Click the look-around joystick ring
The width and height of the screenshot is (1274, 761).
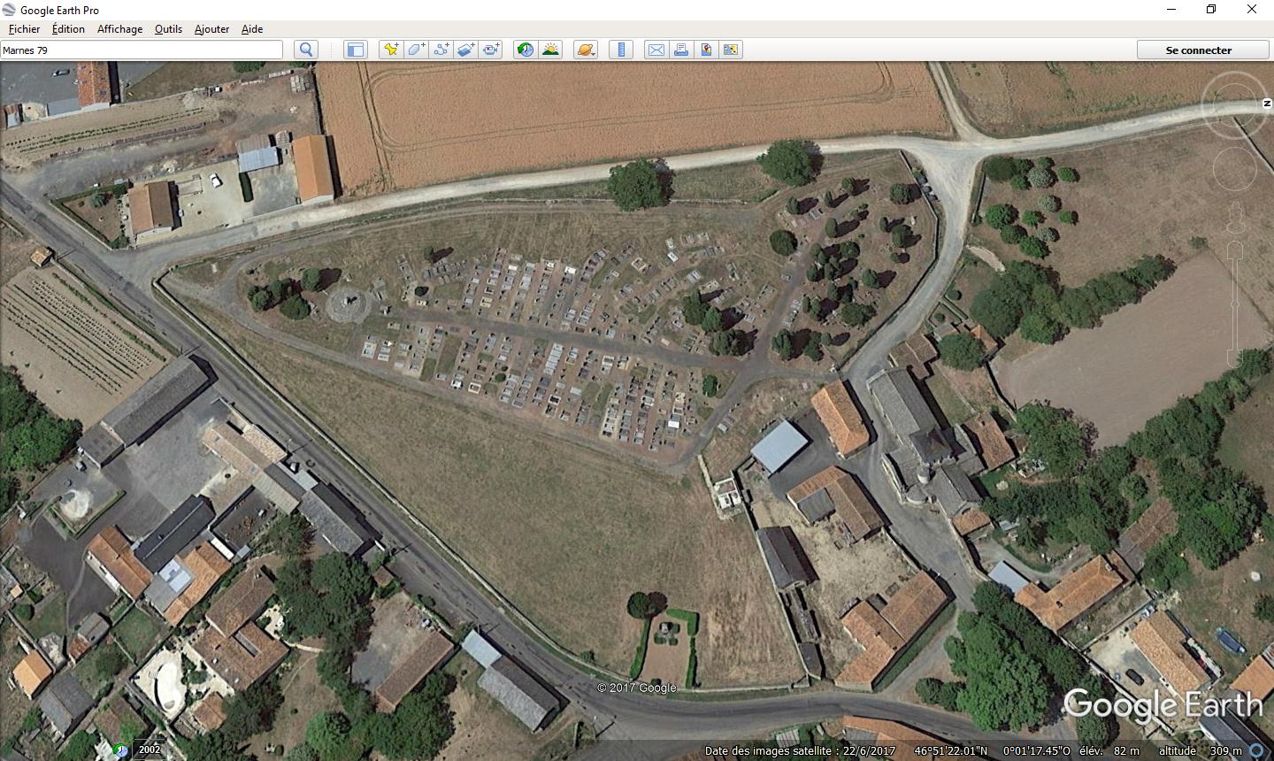(1236, 104)
